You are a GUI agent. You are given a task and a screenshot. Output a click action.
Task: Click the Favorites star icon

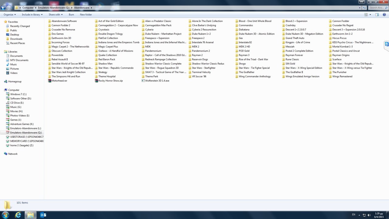click(5, 22)
